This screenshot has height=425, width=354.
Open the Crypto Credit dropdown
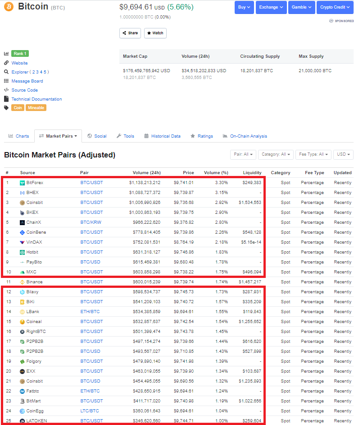pyautogui.click(x=335, y=7)
